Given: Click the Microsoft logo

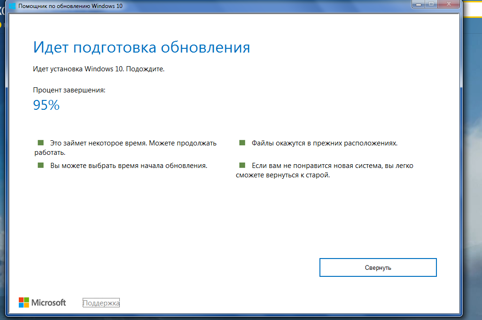Looking at the screenshot, I should point(42,303).
